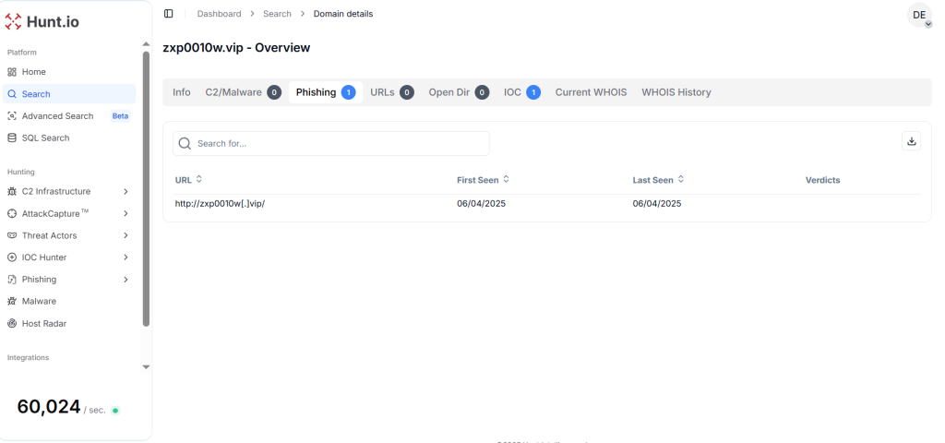The width and height of the screenshot is (945, 443).
Task: Open Home from the sidebar
Action: coord(33,72)
